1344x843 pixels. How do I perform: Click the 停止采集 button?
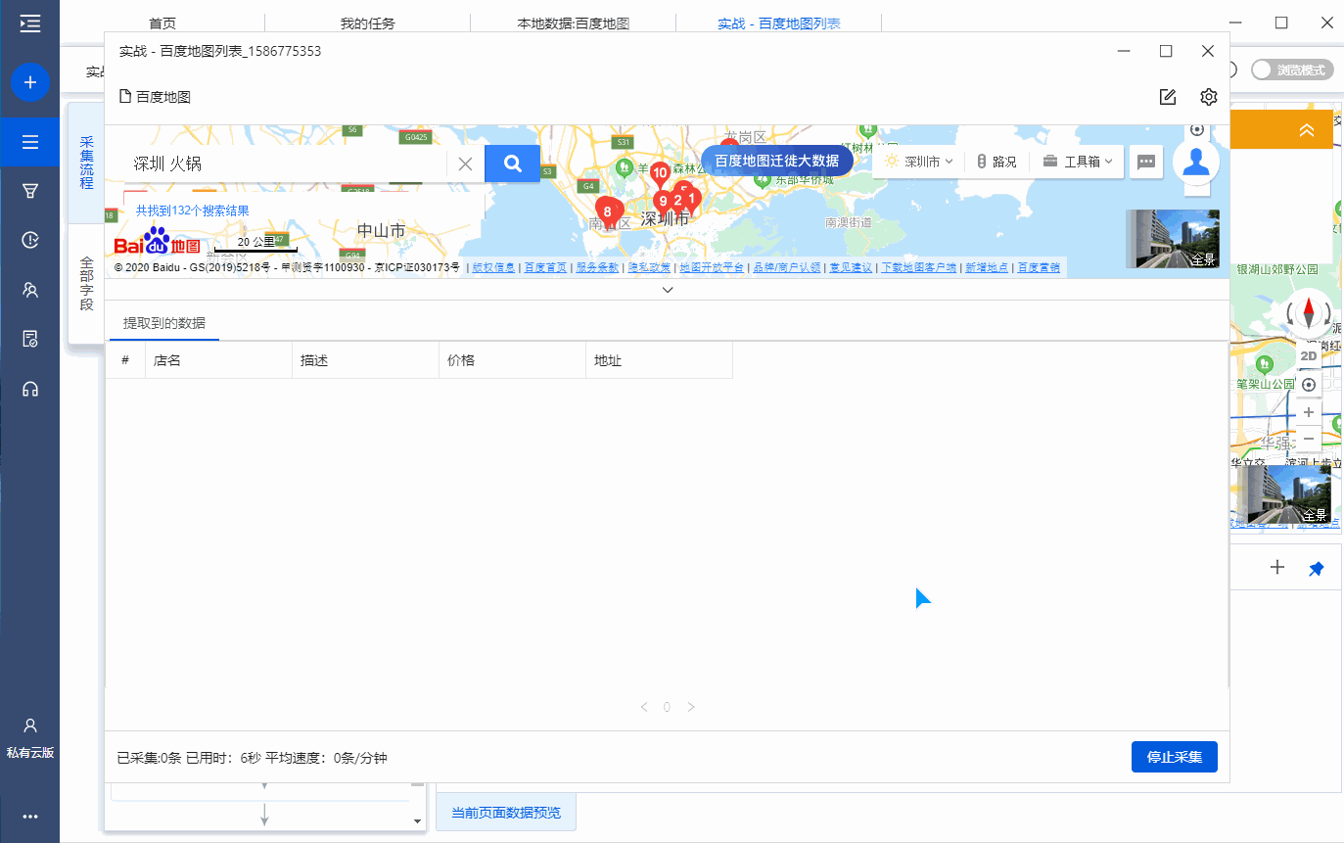(x=1174, y=757)
